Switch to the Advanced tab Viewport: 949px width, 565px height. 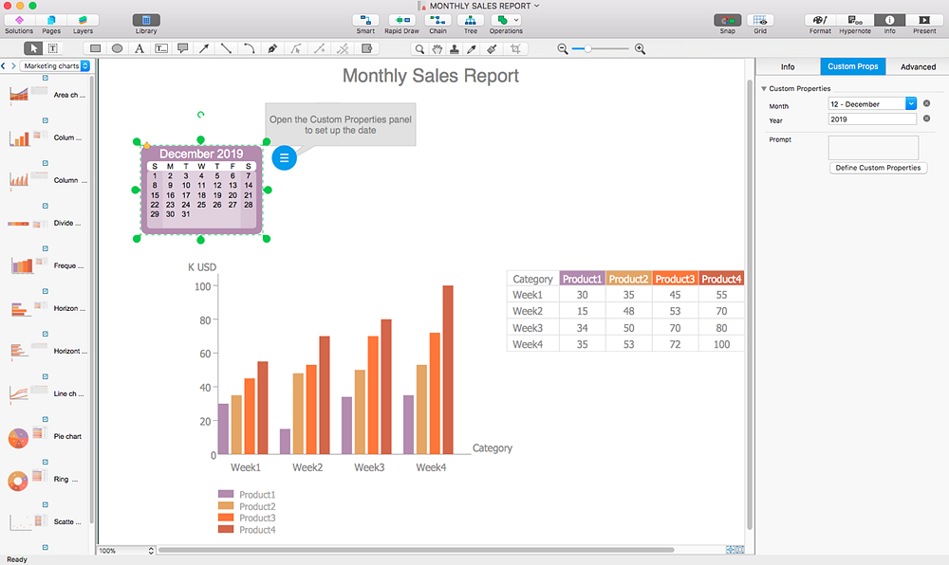pyautogui.click(x=918, y=67)
